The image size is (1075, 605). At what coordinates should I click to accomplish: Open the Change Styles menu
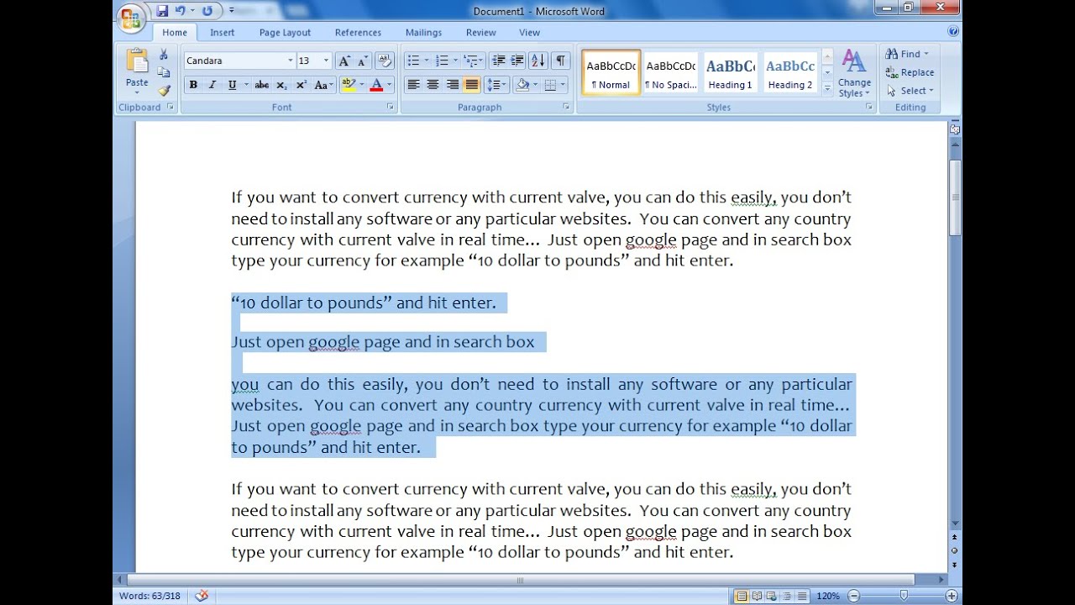854,73
